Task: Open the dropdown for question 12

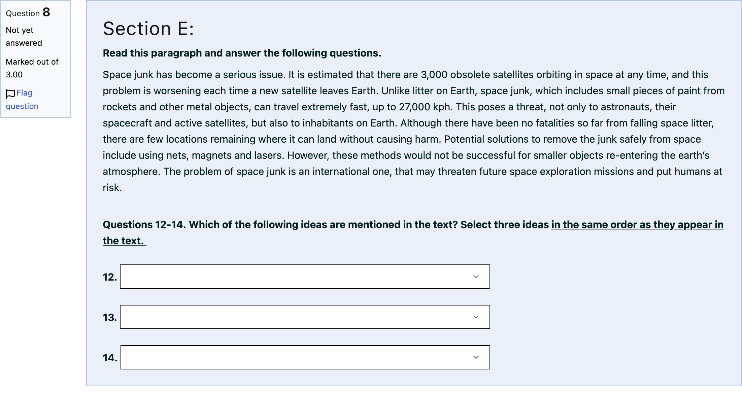Action: (x=305, y=277)
